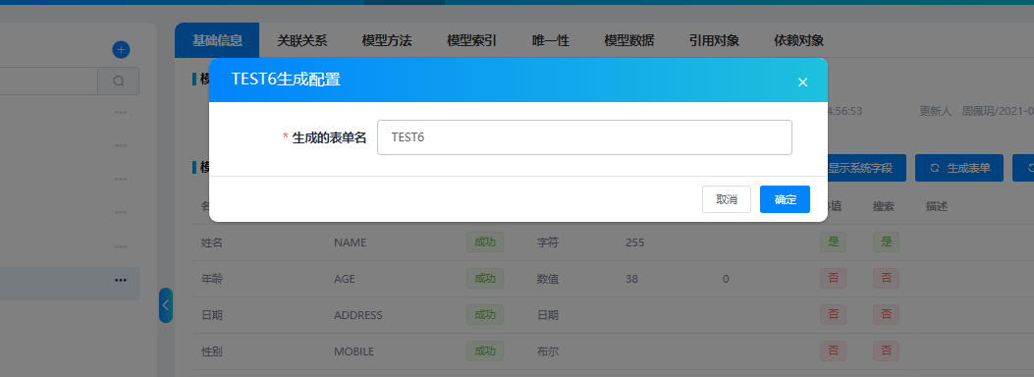Switch to the 模型数据 tab
The height and width of the screenshot is (377, 1034).
[x=629, y=40]
